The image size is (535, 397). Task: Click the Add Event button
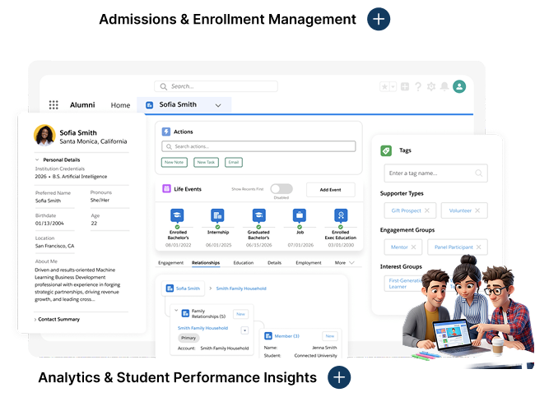330,190
